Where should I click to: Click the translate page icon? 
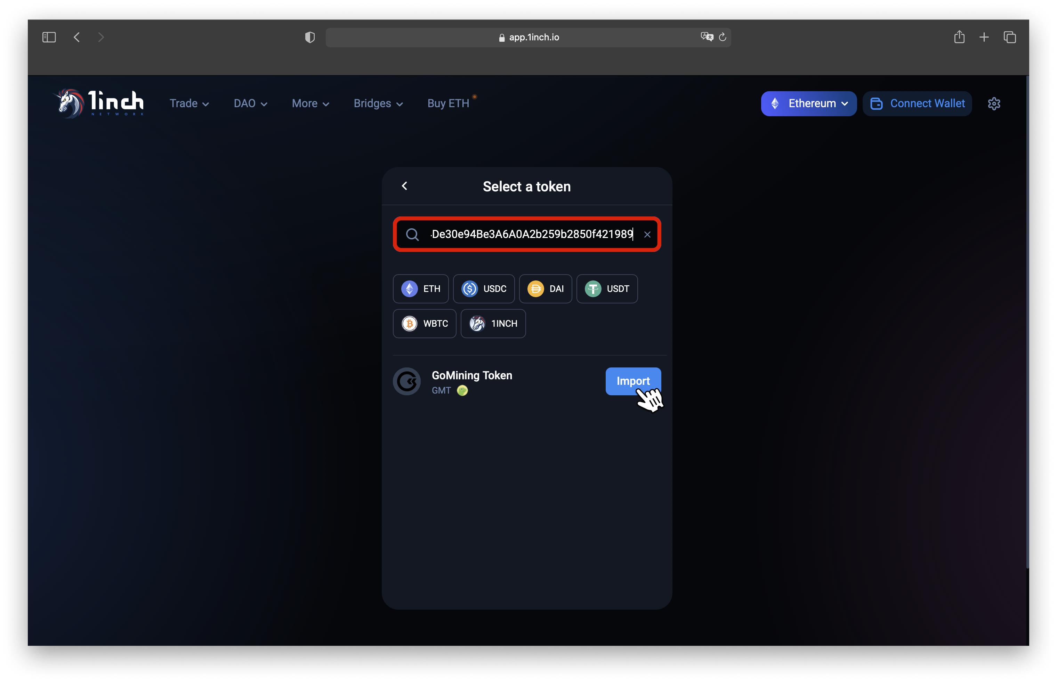point(707,37)
